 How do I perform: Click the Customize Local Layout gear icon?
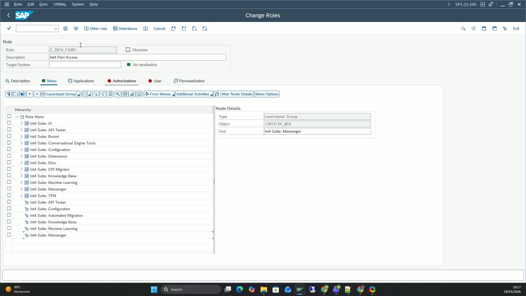click(x=505, y=29)
